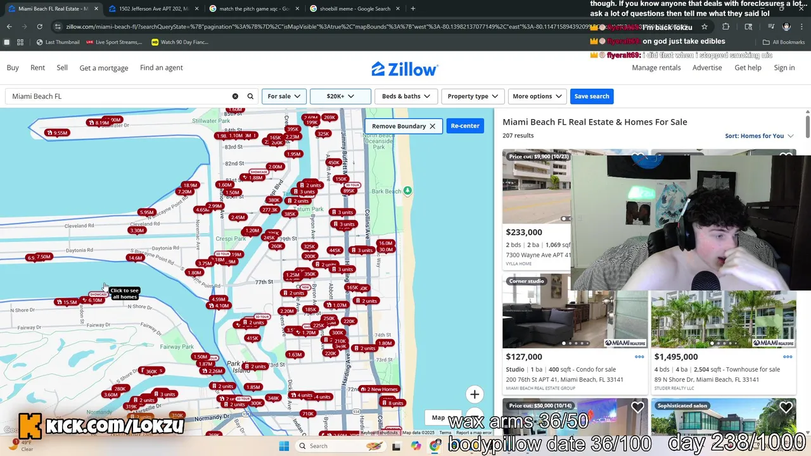Open the Buy menu

click(x=13, y=68)
